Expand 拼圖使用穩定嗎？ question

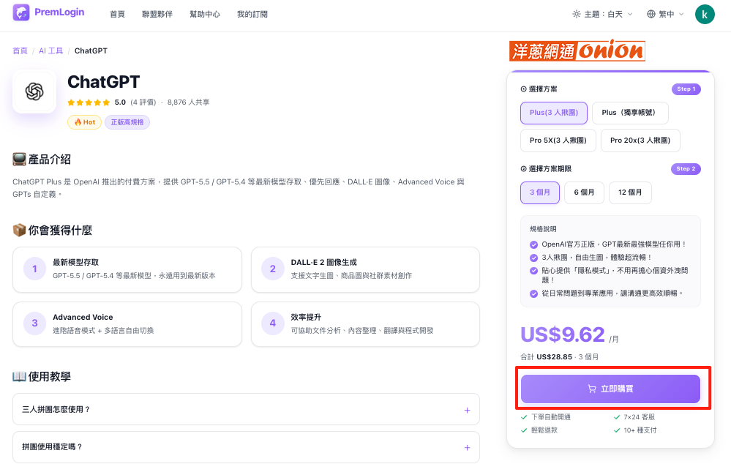(x=246, y=446)
